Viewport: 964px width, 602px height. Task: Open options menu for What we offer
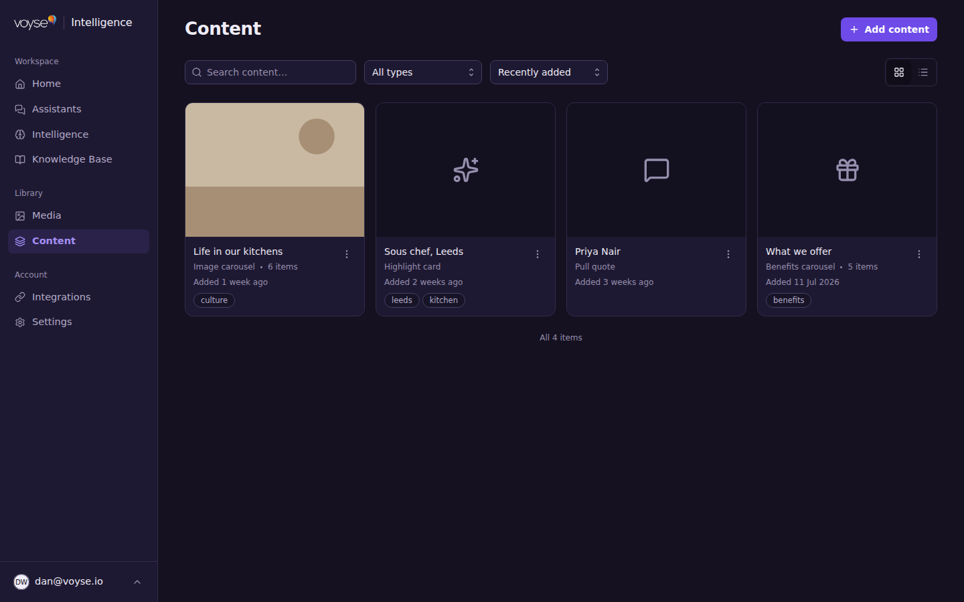pyautogui.click(x=919, y=254)
